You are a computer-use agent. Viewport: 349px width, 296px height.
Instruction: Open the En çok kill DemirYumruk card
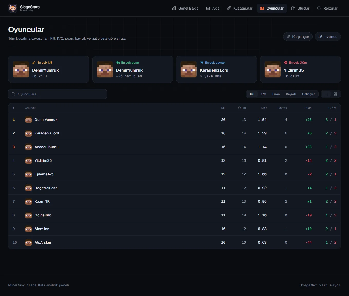49,69
